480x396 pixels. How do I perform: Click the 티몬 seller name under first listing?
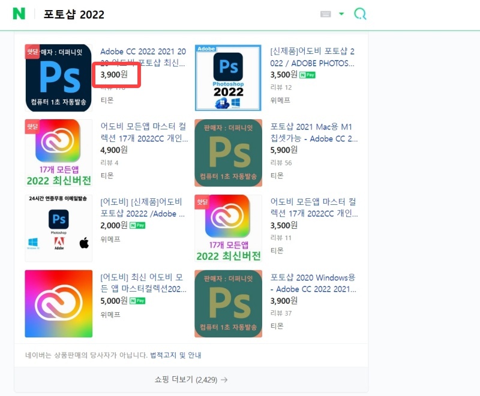point(106,100)
